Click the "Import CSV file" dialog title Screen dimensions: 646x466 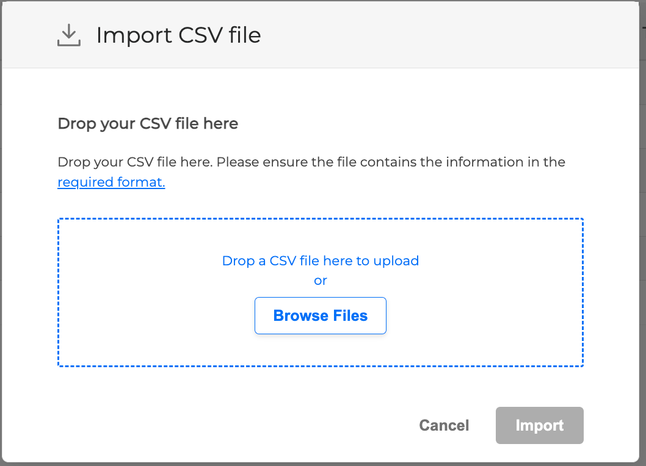click(178, 35)
